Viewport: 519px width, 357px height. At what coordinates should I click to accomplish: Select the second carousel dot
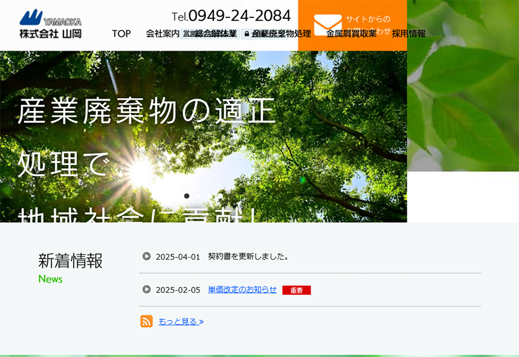coord(198,196)
